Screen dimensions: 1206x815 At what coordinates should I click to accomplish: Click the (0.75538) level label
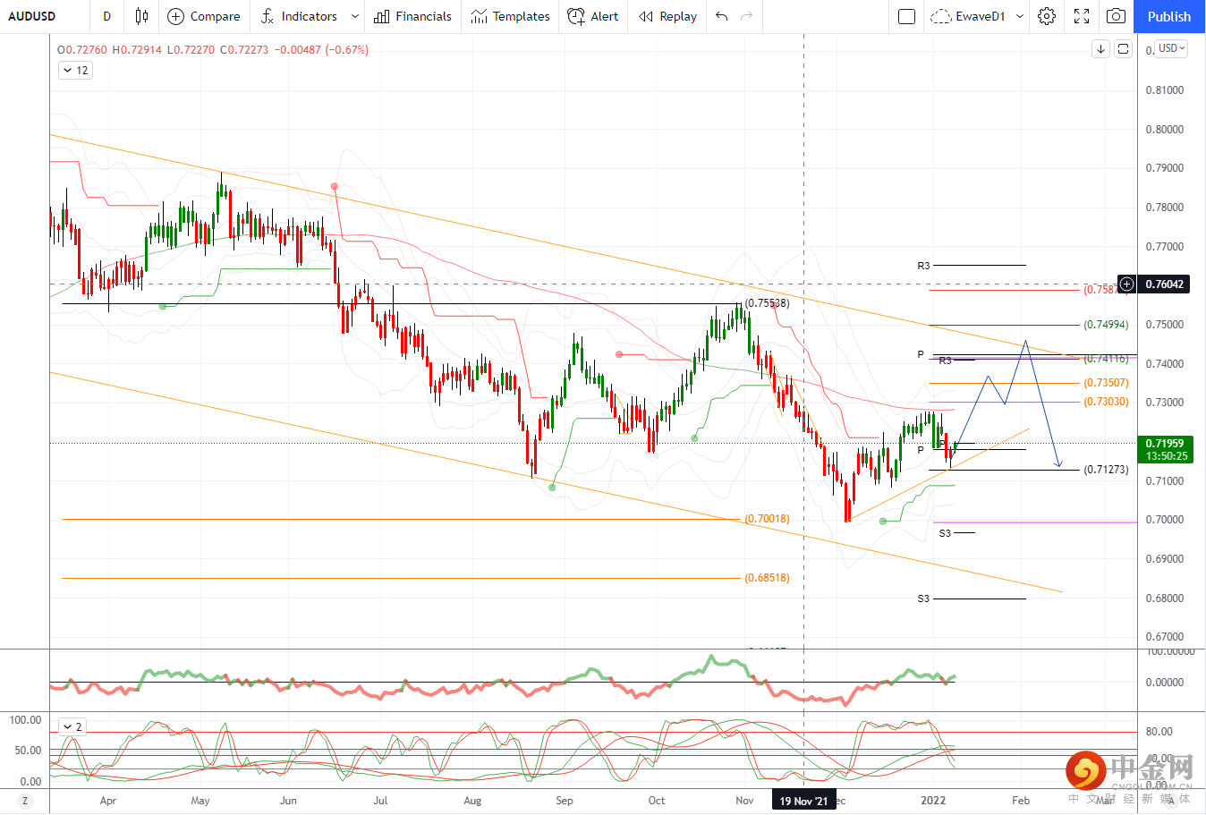click(x=768, y=303)
